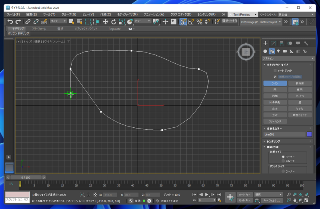The width and height of the screenshot is (320, 209).
Task: Click the 0 / 100 time slider
Action: coord(26,177)
